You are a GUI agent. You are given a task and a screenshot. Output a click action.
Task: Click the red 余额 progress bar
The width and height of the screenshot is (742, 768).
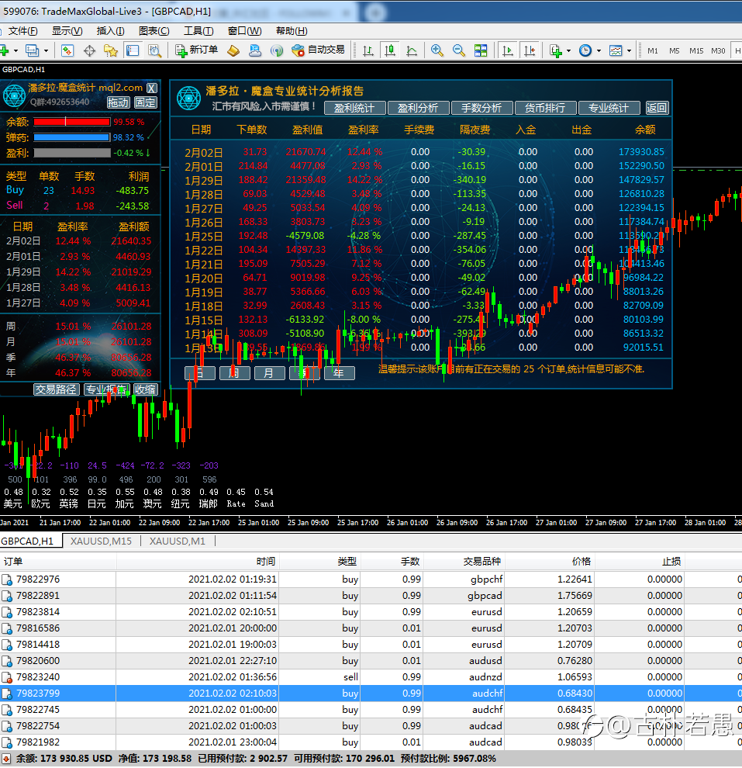coord(72,122)
